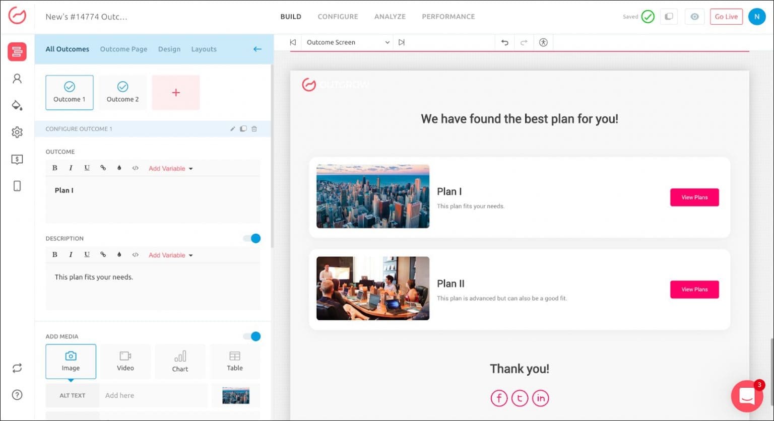Click the duplicate icon in Configure Outcome 1
Image resolution: width=774 pixels, height=421 pixels.
[243, 129]
